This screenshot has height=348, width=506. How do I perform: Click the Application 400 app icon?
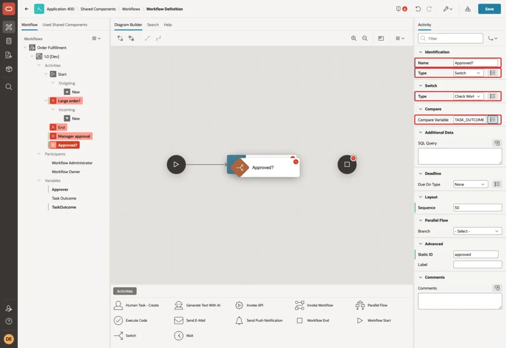[39, 9]
